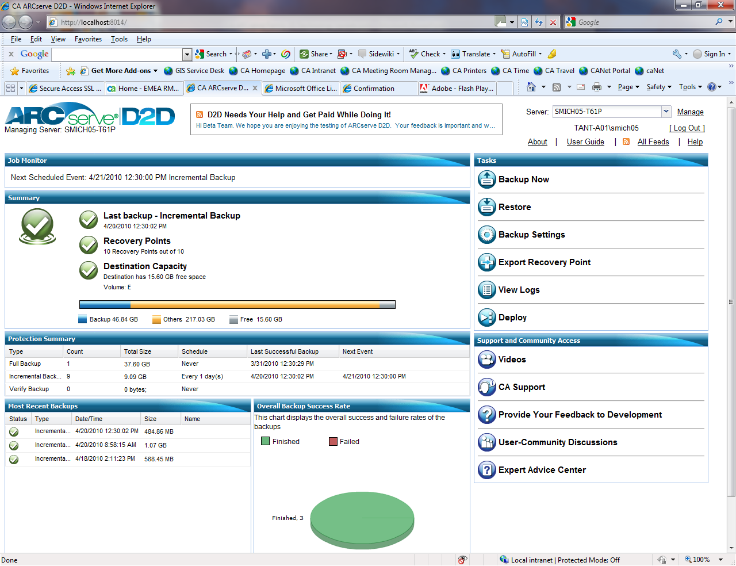Click the page vertical scrollbar

point(731,326)
